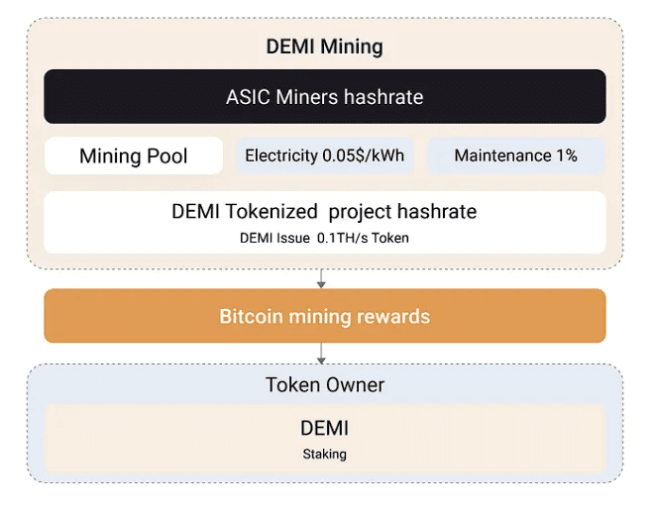
Task: Click the word Tokenized in the hashrate box
Action: point(272,212)
